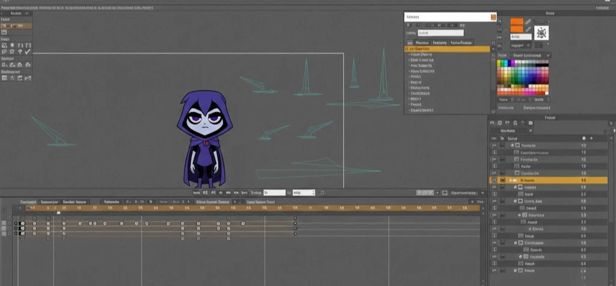Viewport: 616px width, 286px height.
Task: Click the white playhead marker on the timeline
Action: (x=58, y=212)
